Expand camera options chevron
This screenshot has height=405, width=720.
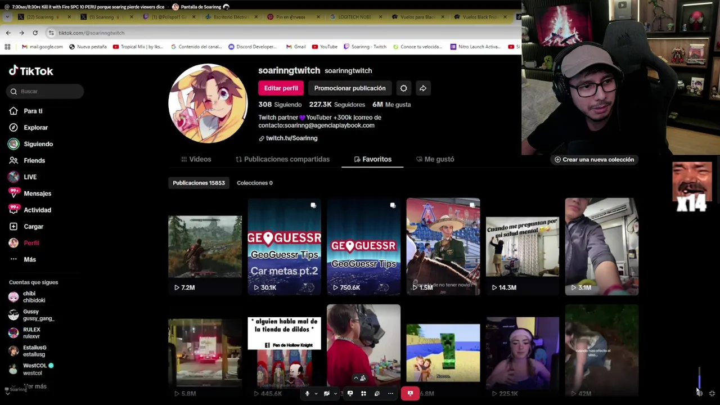335,393
